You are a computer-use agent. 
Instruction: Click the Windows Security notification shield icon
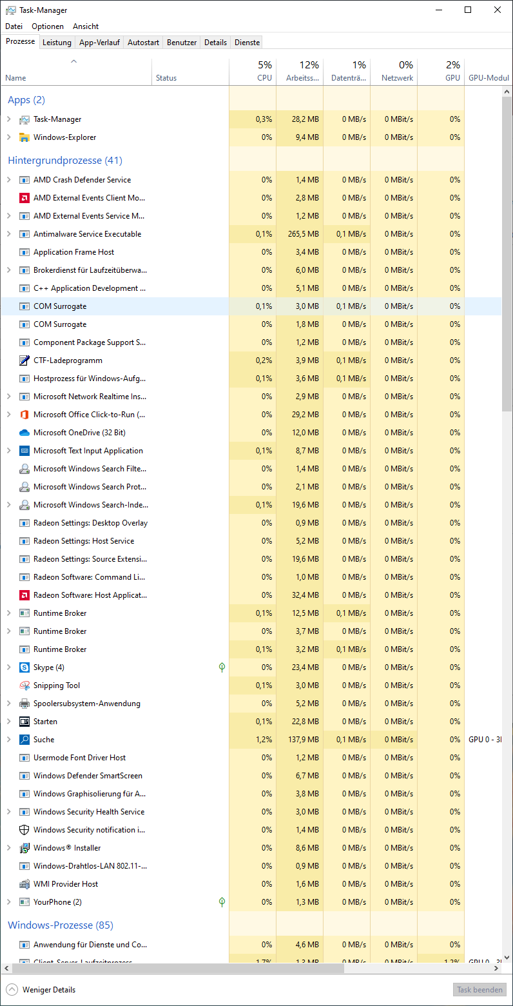coord(24,830)
